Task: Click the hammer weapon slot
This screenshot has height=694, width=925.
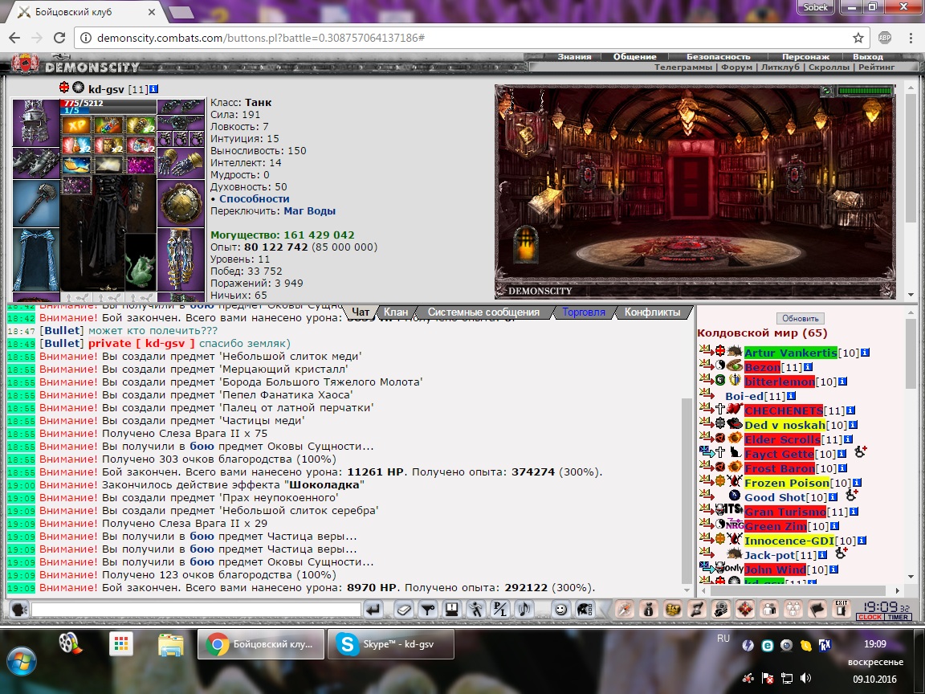Action: 35,203
